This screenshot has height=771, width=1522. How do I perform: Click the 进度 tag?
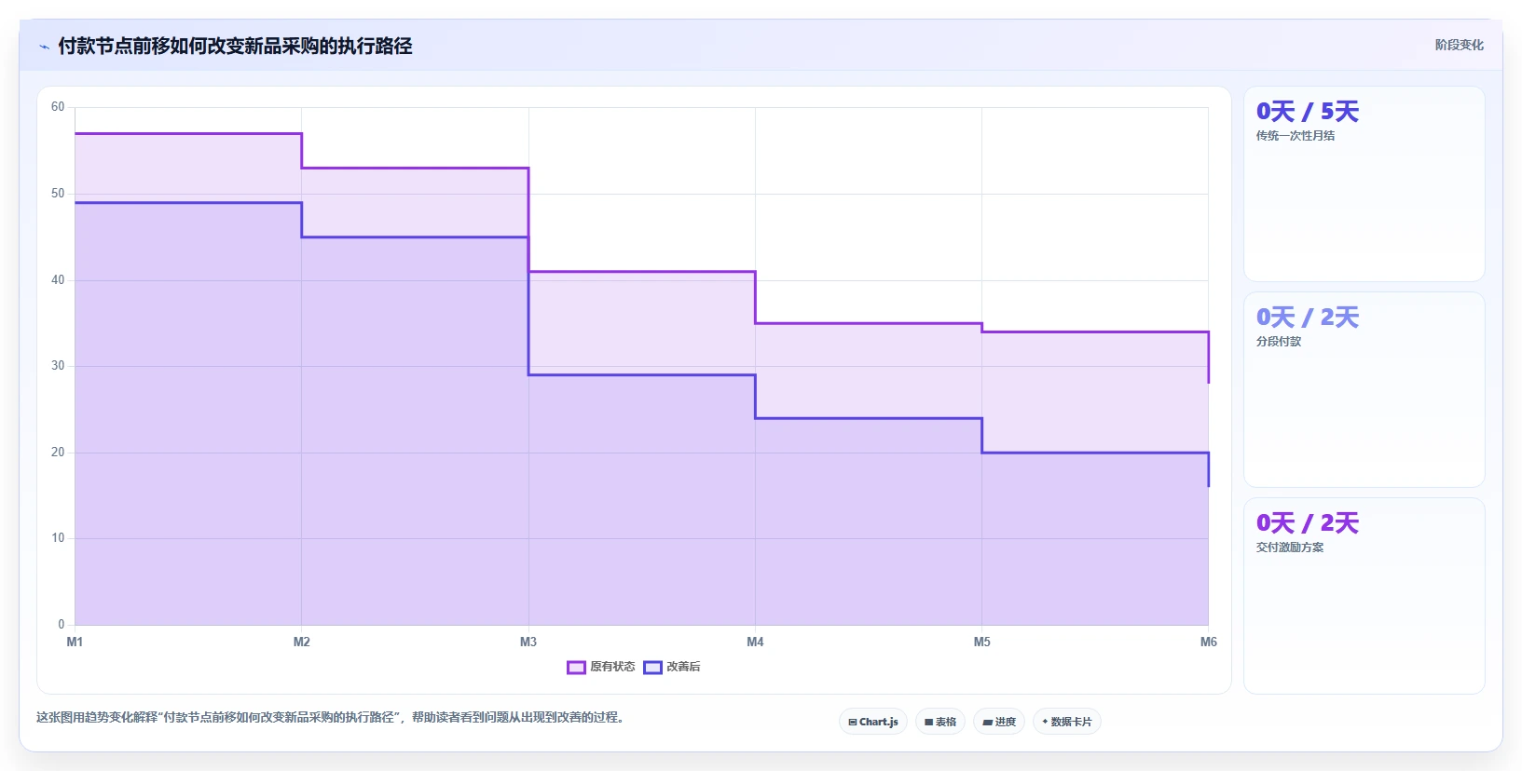tap(999, 722)
